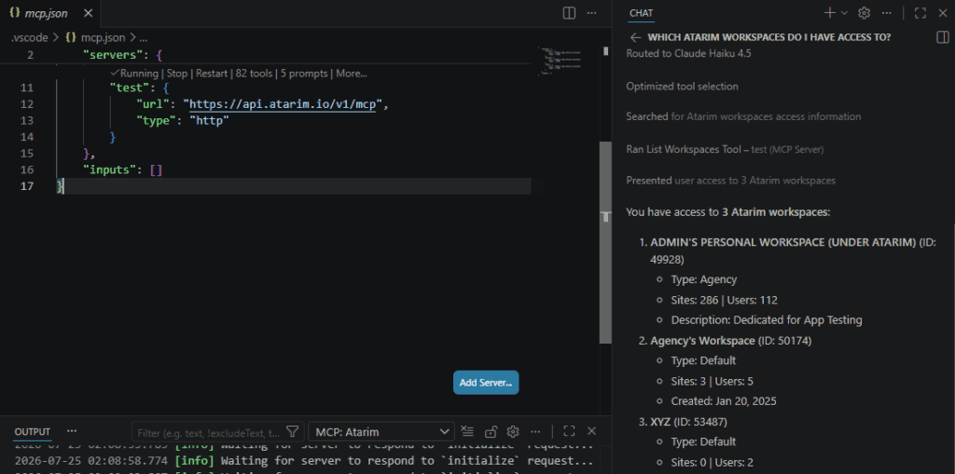Focus the output Filter text field
This screenshot has height=474, width=955.
point(209,432)
